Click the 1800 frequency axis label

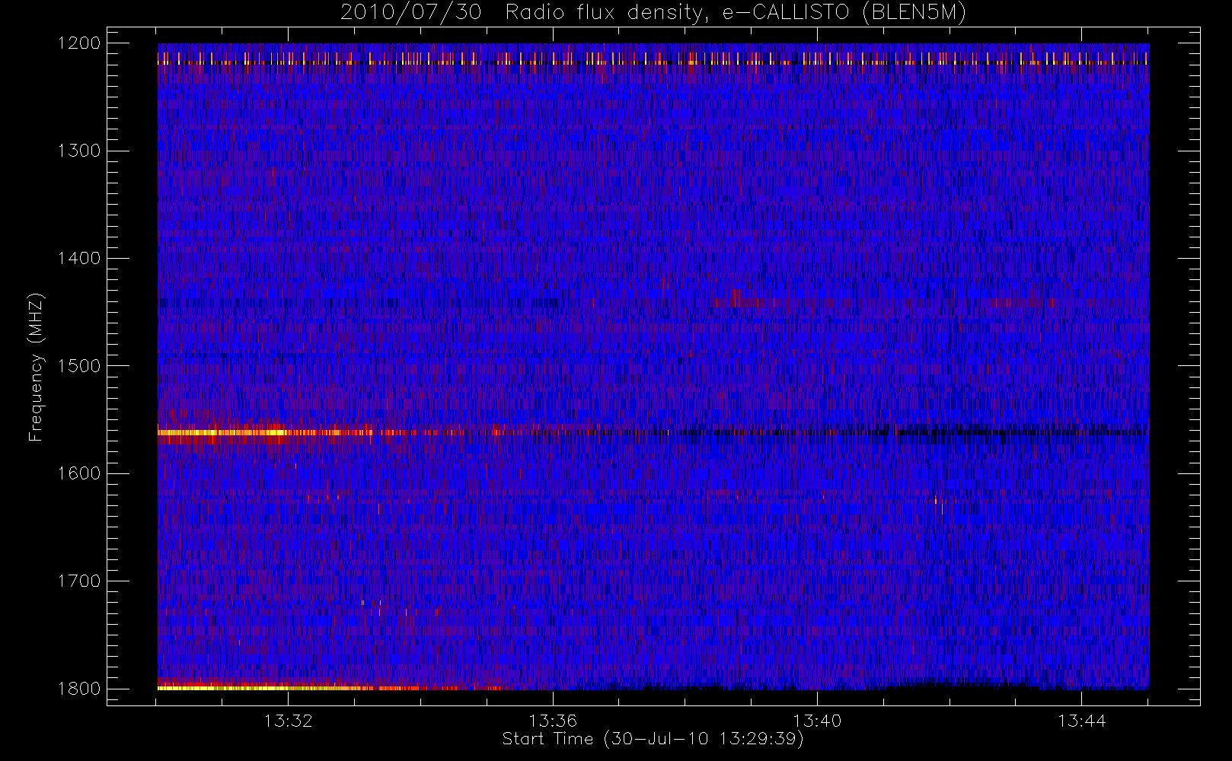(79, 688)
